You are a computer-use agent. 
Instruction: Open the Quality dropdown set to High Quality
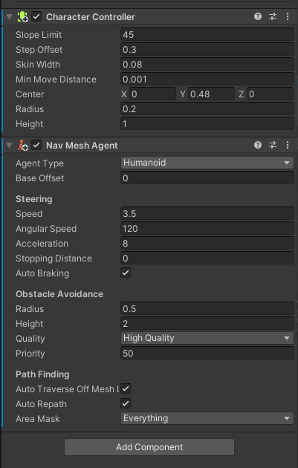point(207,338)
